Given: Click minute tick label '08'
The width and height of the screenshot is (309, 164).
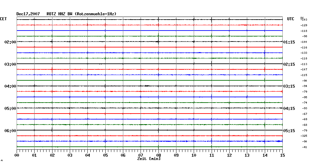Looking at the screenshot, I should [158, 155].
